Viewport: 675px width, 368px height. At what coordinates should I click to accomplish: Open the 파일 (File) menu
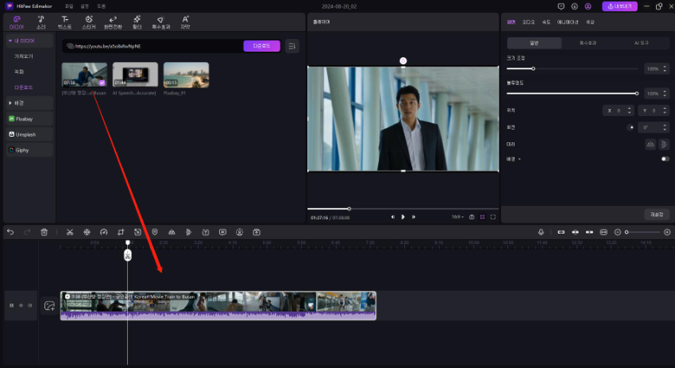68,6
